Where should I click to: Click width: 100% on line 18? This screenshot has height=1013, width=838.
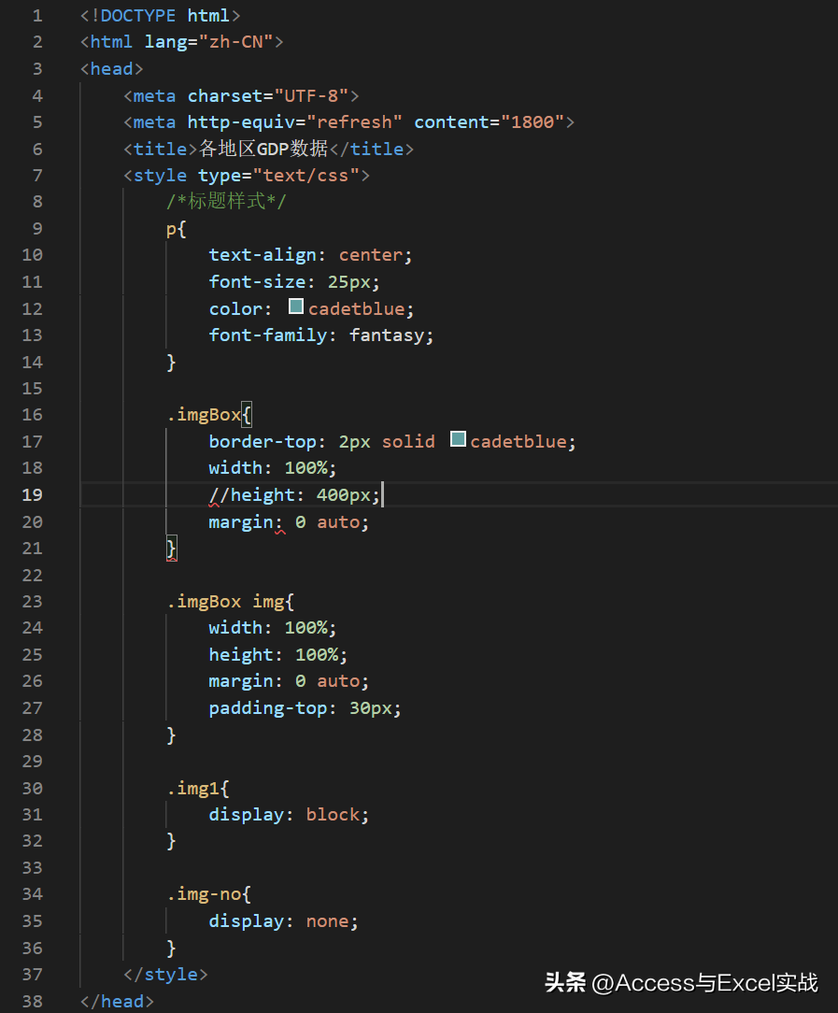[x=273, y=468]
